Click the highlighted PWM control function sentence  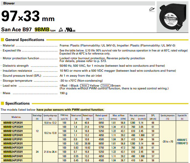click(x=70, y=110)
